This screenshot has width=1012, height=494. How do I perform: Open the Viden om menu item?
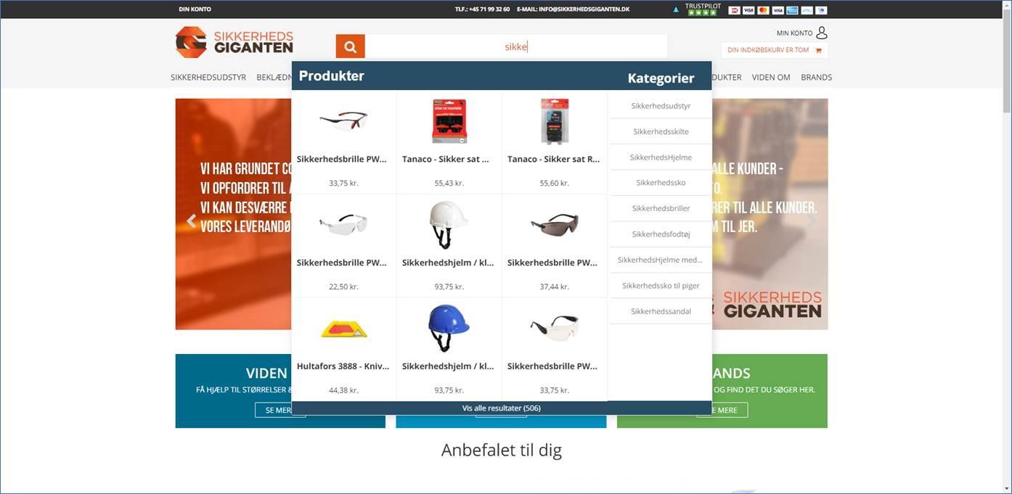pyautogui.click(x=771, y=77)
